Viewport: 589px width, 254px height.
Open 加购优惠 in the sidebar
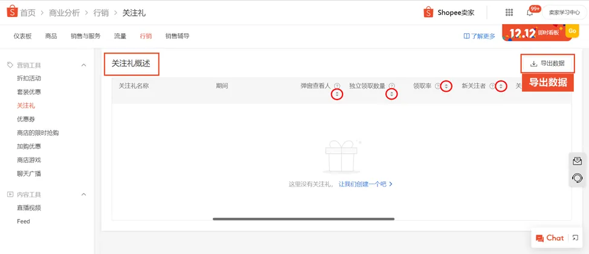coord(29,147)
